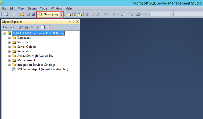Open the View menu
203x119 pixels.
(21, 8)
